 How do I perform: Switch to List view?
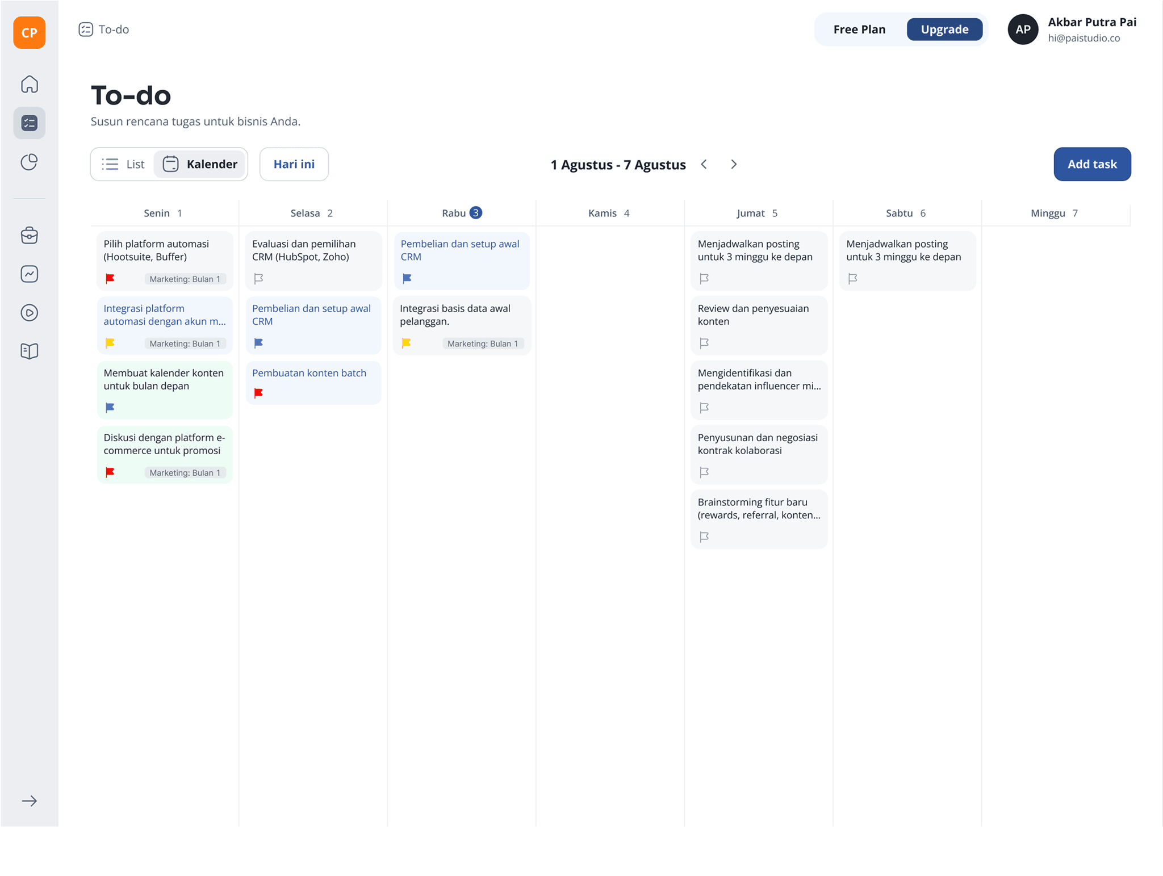click(x=123, y=164)
